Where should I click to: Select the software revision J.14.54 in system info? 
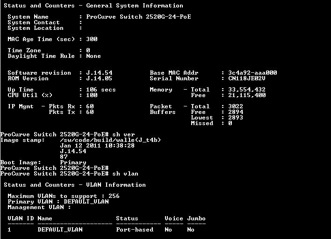[x=99, y=73]
